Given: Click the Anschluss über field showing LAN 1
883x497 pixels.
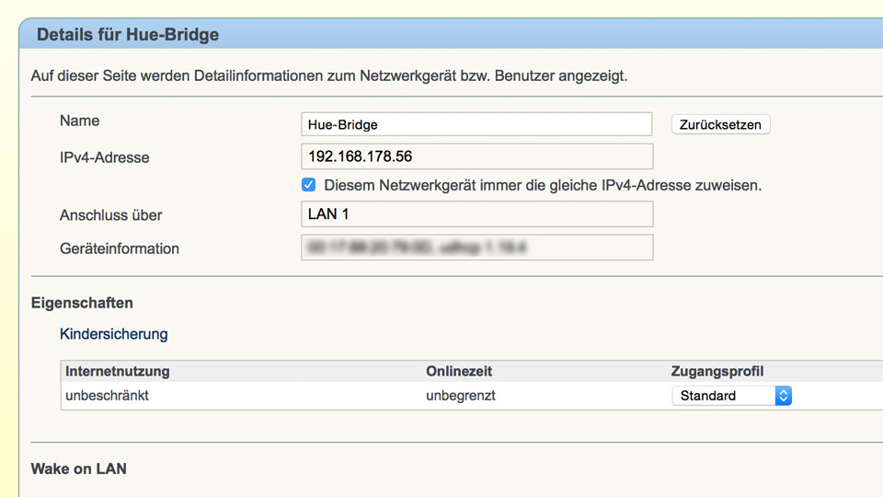Looking at the screenshot, I should tap(476, 214).
